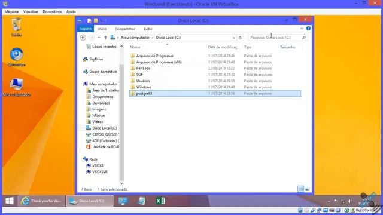Click New folder icon in quick access toolbar
383x215 pixels.
(96, 20)
